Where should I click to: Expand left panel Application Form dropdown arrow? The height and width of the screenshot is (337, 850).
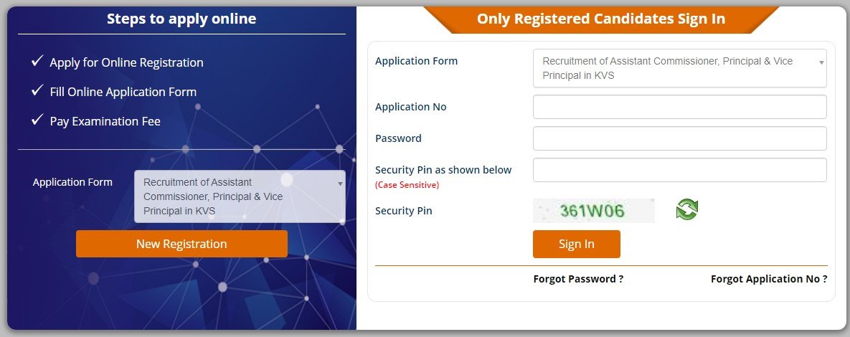(340, 184)
